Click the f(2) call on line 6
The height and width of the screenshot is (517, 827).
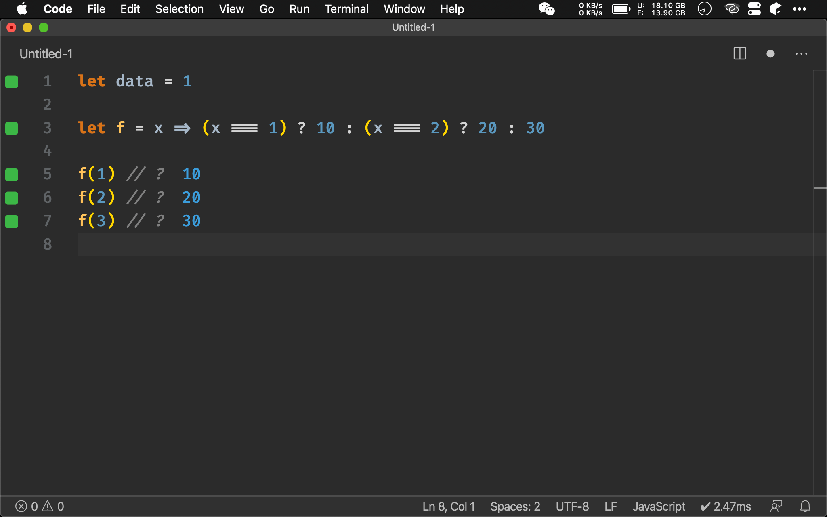[97, 198]
